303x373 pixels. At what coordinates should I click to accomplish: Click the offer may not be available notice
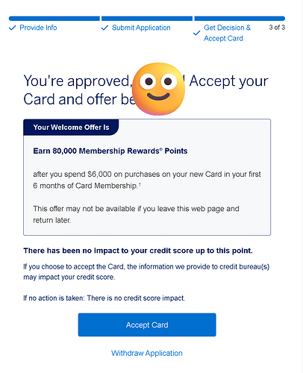136,214
